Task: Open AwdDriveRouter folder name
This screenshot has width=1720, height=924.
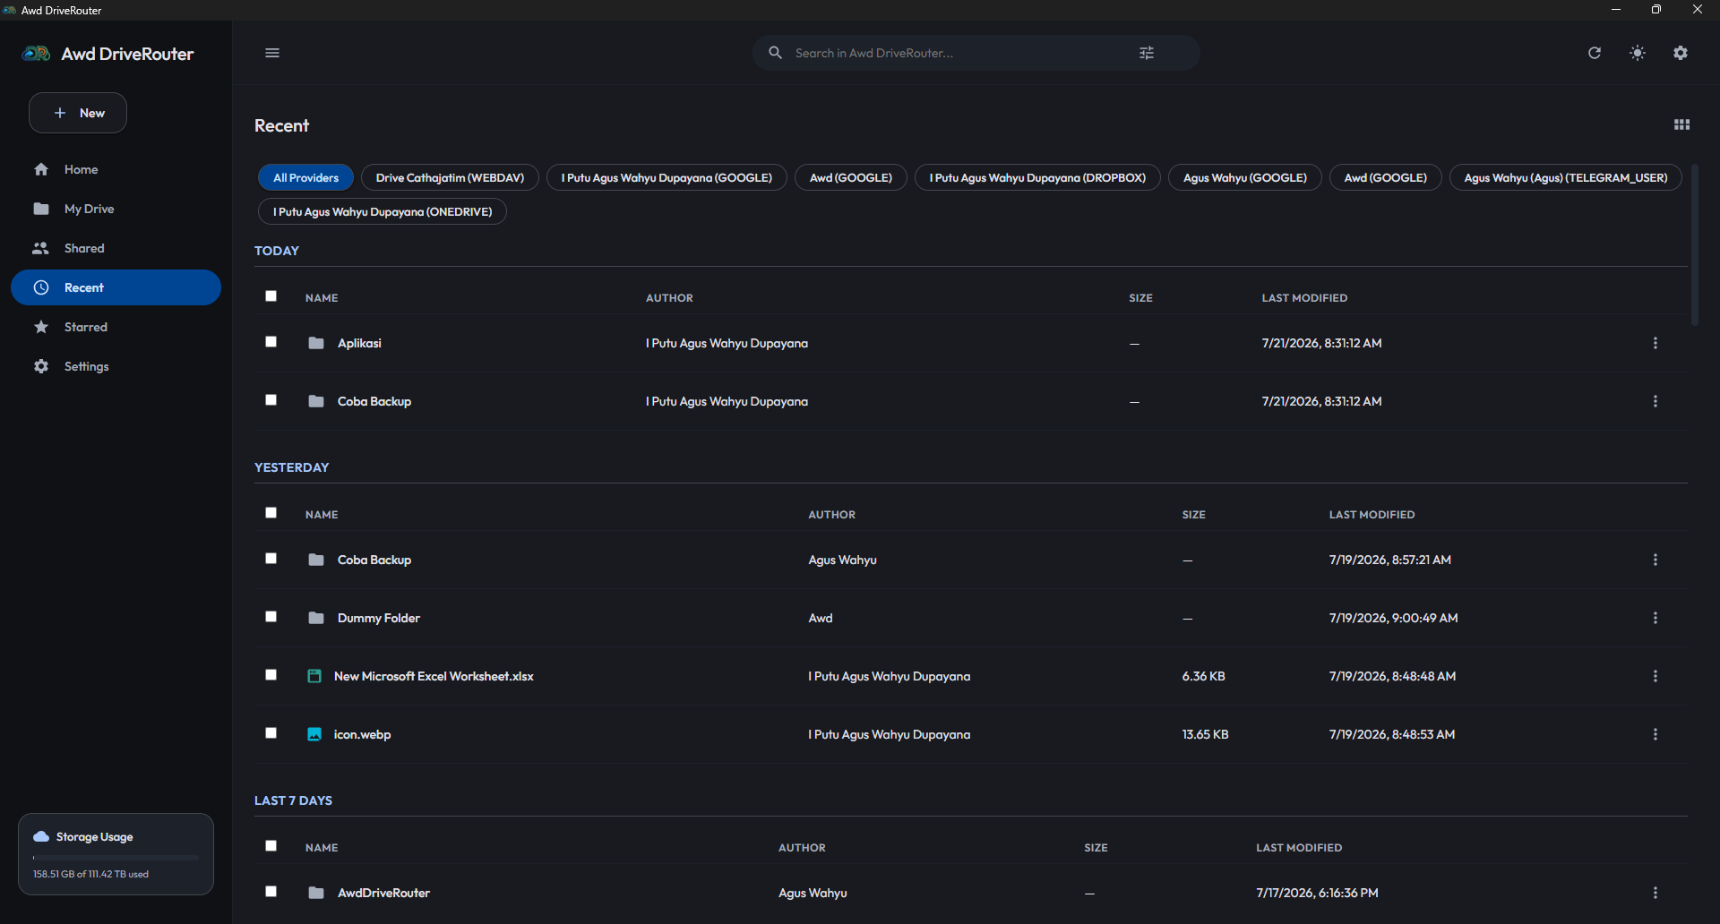Action: [x=383, y=893]
